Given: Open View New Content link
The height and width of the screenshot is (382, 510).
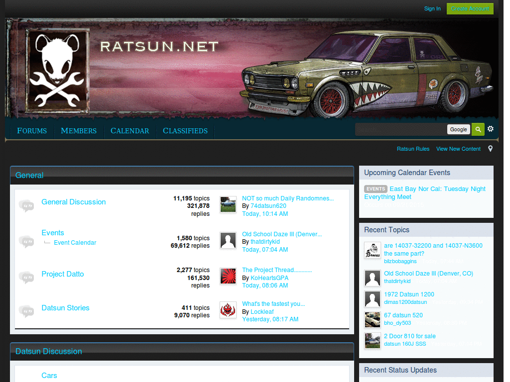Looking at the screenshot, I should point(458,149).
